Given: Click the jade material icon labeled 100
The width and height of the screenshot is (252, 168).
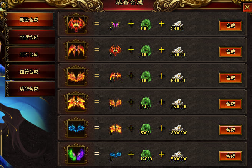Looking at the screenshot, I should pyautogui.click(x=146, y=25).
